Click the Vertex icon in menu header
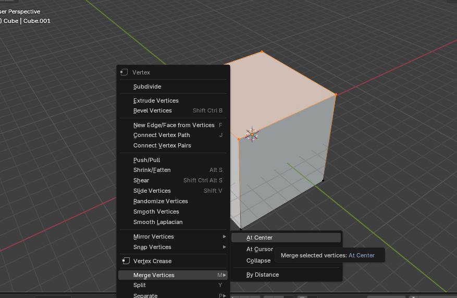457x298 pixels. point(124,72)
